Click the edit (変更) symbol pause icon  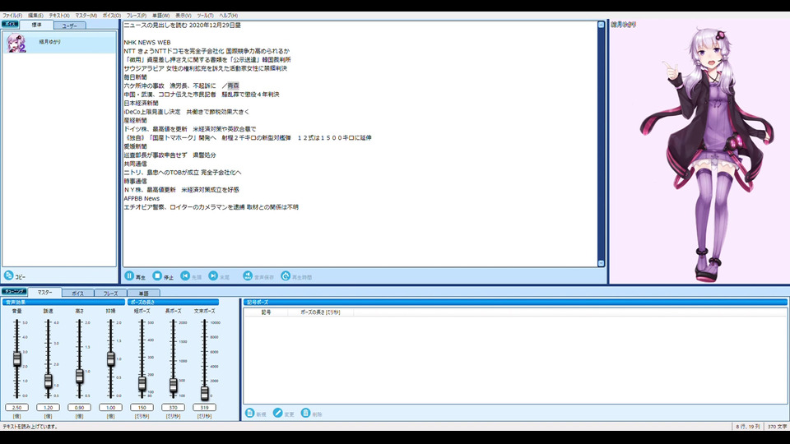pos(277,413)
